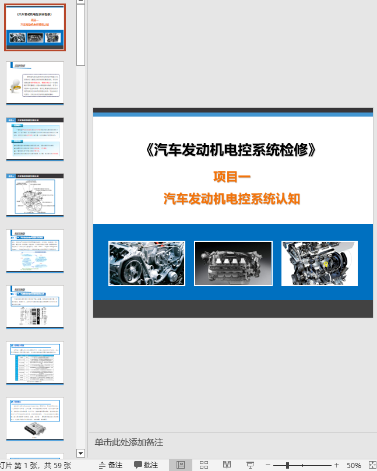Select the middle engine block picture
The image size is (377, 471).
pos(233,263)
